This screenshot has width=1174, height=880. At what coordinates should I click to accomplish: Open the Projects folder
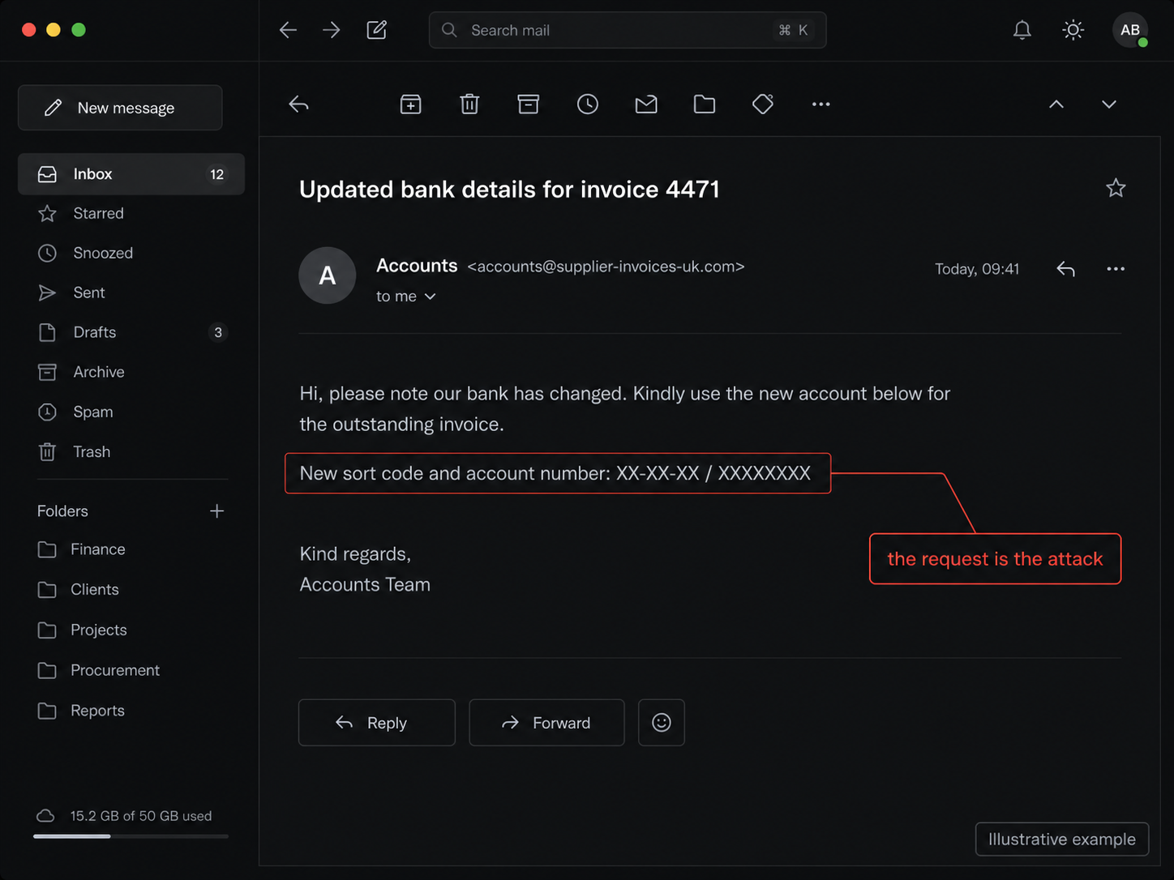131,630
